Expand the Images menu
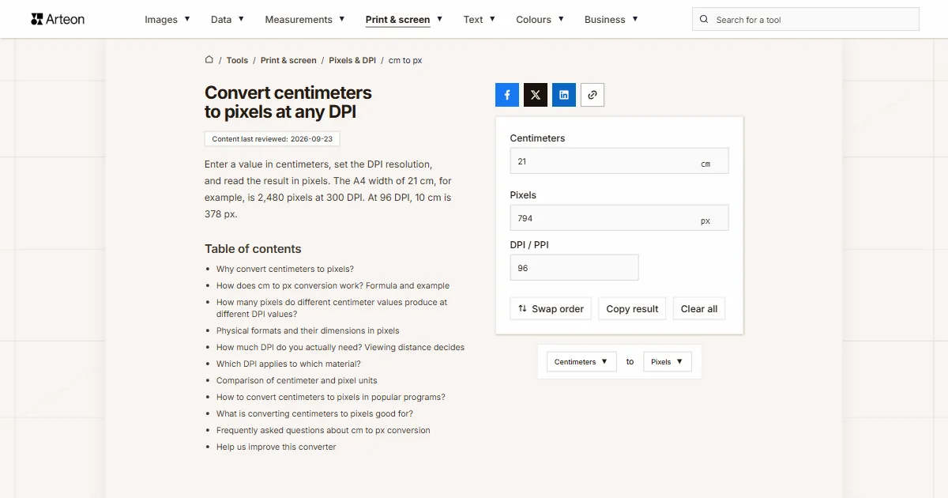Image resolution: width=948 pixels, height=498 pixels. (x=167, y=20)
